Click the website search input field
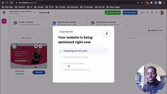Screen dimensions: 167x94 point(145,38)
